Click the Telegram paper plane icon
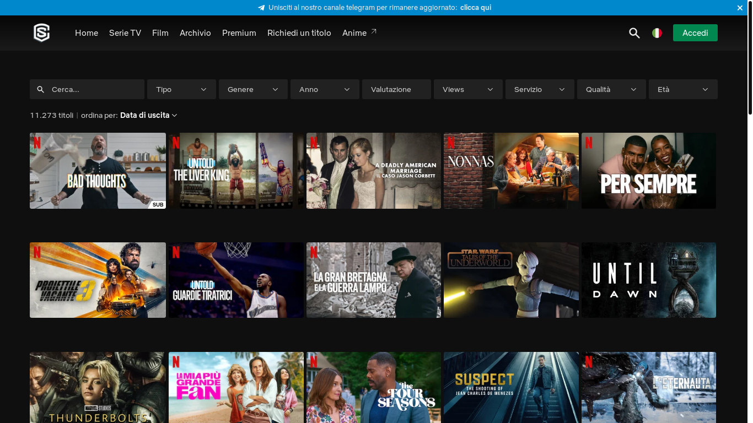This screenshot has width=753, height=423. point(261,8)
